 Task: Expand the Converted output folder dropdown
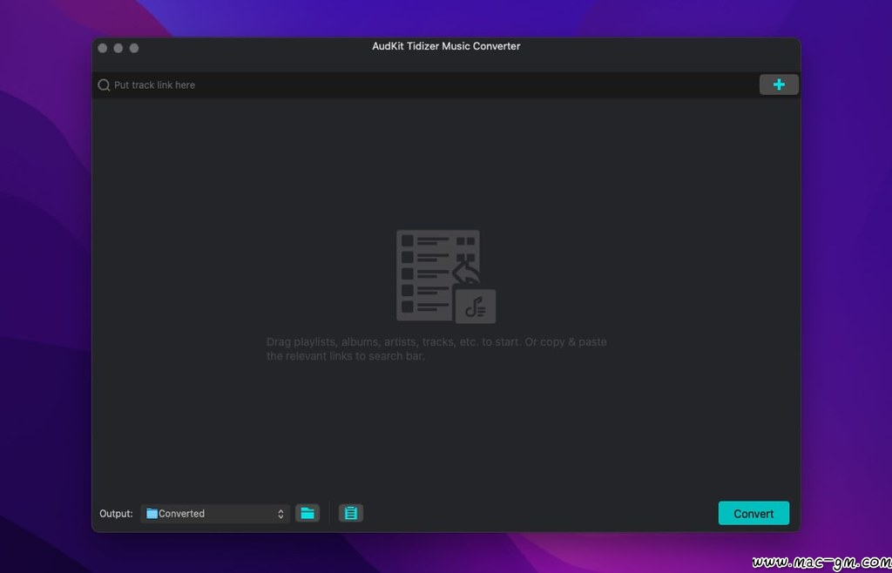tap(215, 513)
